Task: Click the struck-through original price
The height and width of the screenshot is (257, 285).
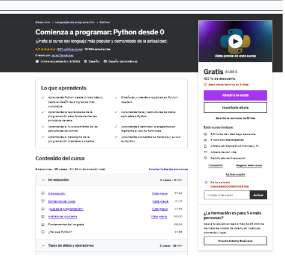Action: point(231,71)
